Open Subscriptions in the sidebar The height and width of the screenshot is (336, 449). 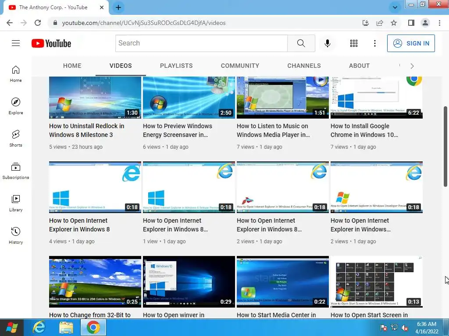[16, 171]
